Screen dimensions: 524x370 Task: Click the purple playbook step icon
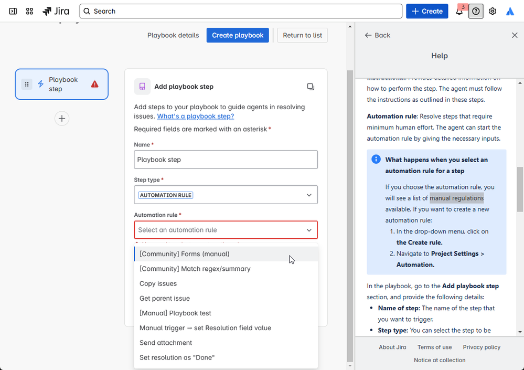coord(142,87)
